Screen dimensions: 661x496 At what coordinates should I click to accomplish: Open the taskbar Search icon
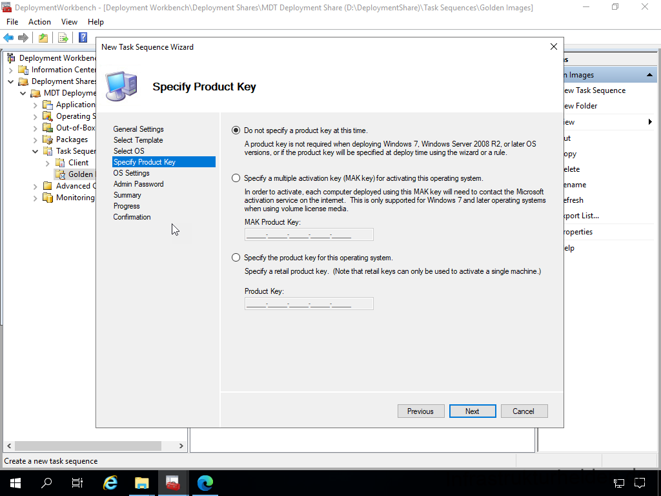tap(46, 482)
